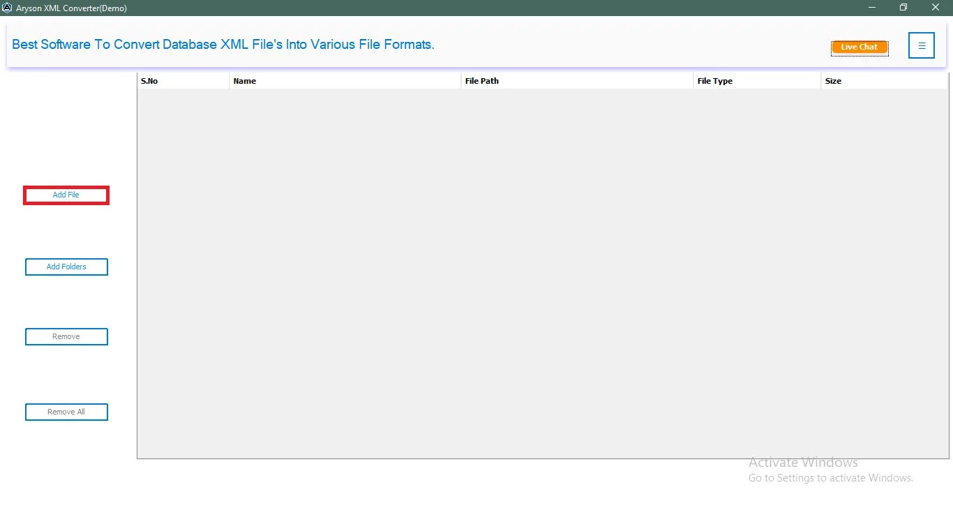
Task: Click the Remove button
Action: tap(66, 336)
